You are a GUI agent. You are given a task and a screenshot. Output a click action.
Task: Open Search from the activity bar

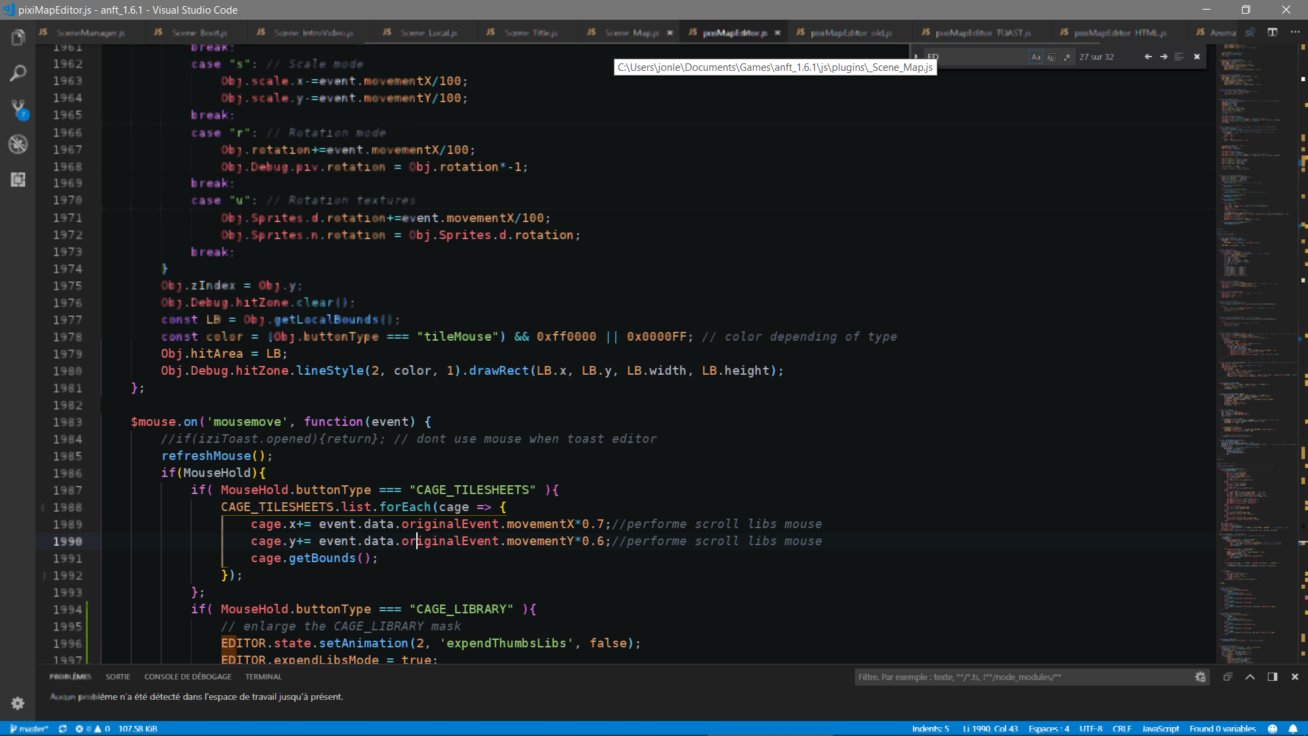pos(18,74)
